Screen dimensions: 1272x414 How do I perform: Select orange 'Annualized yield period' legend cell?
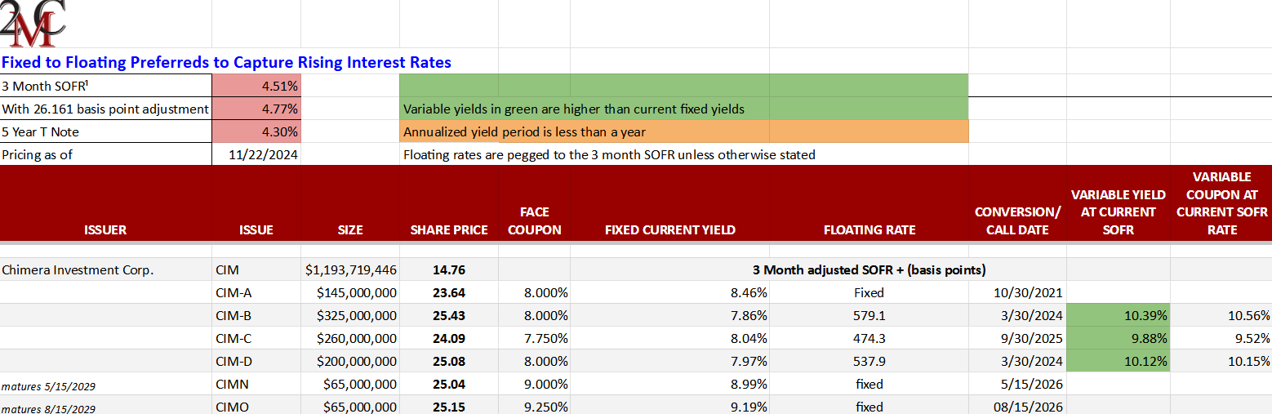click(683, 131)
